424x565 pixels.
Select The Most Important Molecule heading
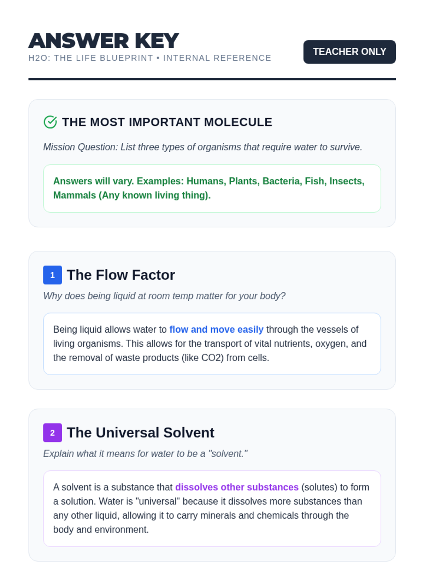coord(167,122)
